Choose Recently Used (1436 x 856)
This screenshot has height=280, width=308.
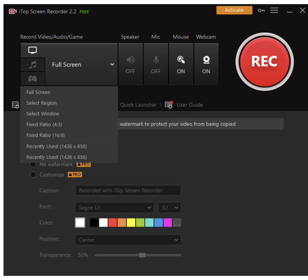click(x=69, y=157)
